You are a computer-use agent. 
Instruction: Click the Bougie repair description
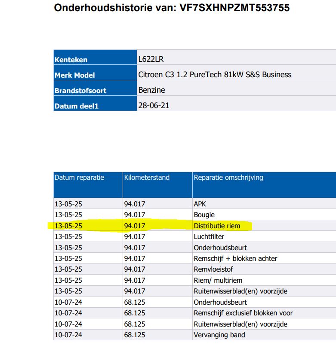204,215
